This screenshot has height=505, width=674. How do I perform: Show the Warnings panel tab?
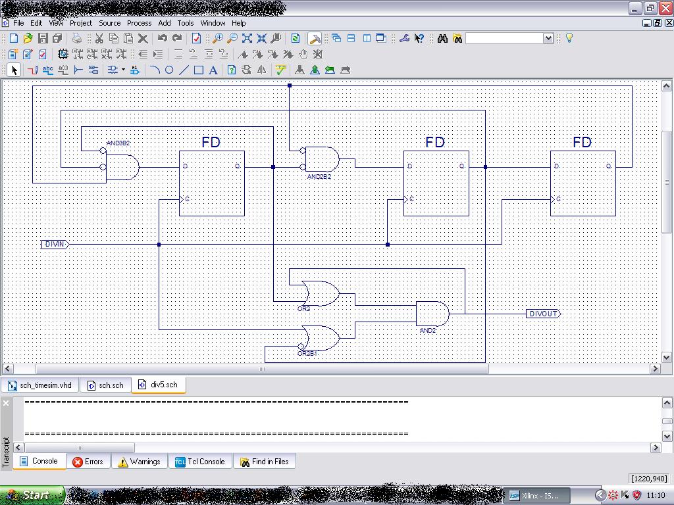(140, 462)
